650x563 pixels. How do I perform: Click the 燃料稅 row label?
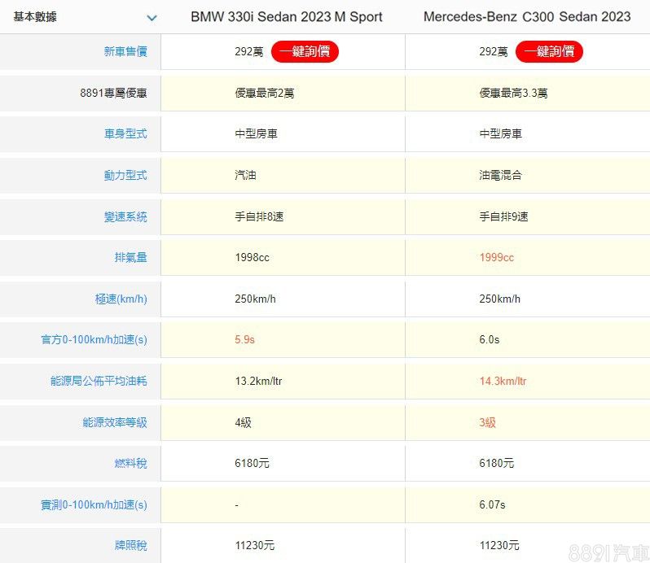click(x=130, y=463)
